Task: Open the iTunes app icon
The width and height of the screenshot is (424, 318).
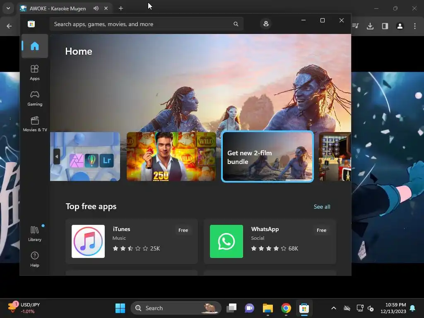Action: 88,241
